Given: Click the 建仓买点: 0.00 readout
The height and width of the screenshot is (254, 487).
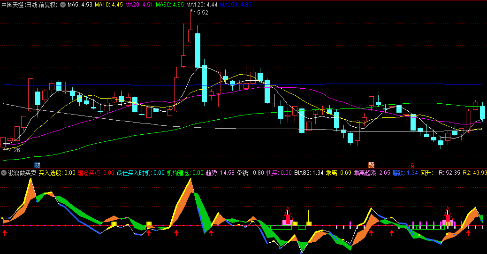Looking at the screenshot, I should click(x=96, y=173).
